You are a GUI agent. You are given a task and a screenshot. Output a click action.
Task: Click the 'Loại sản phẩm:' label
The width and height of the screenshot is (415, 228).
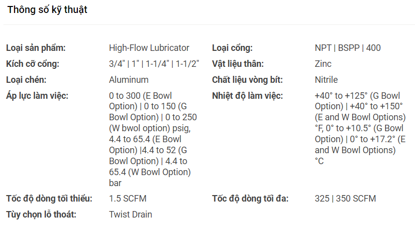coord(36,48)
